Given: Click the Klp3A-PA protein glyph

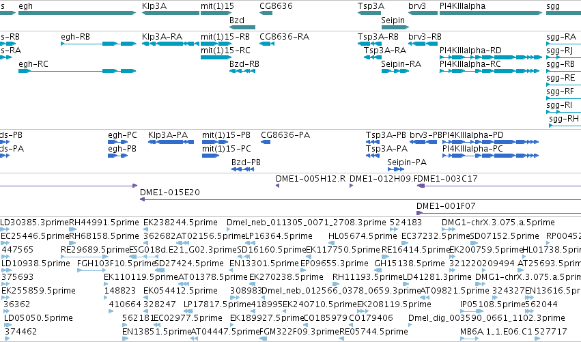Looking at the screenshot, I should (171, 142).
